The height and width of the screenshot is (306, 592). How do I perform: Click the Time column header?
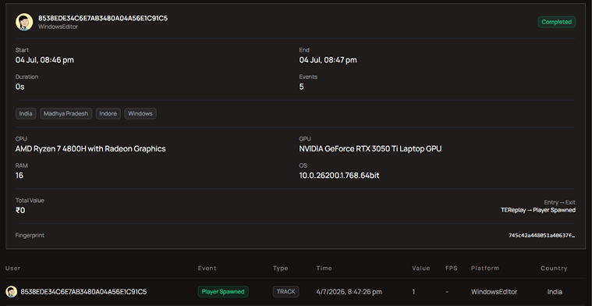324,269
